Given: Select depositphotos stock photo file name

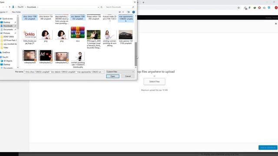Looking at the screenshot, I should point(62,20).
